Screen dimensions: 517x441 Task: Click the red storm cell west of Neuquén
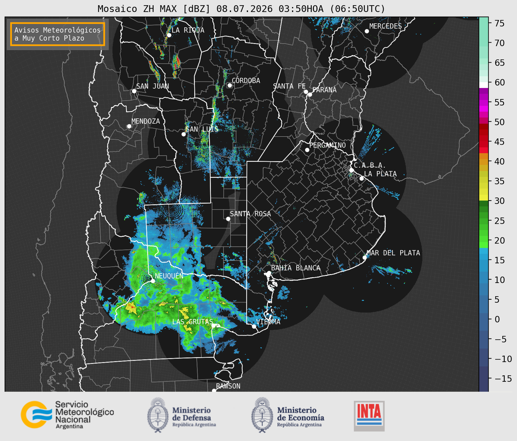131,306
